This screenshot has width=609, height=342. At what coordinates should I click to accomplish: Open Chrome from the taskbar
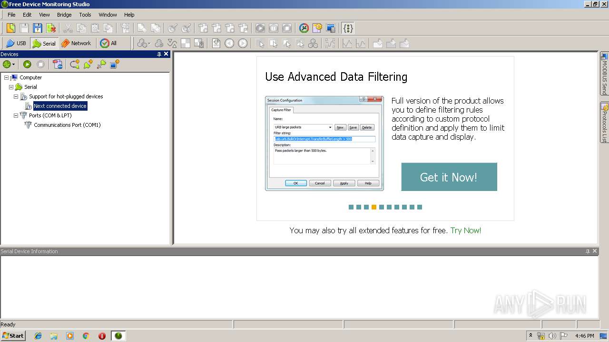point(86,336)
